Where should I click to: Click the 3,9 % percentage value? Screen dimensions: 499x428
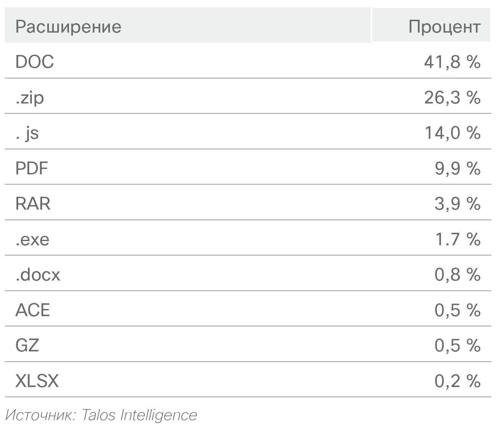click(x=457, y=204)
